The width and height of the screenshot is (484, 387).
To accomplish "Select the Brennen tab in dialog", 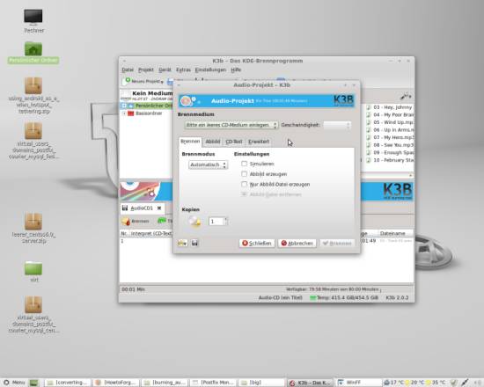I will tap(190, 142).
